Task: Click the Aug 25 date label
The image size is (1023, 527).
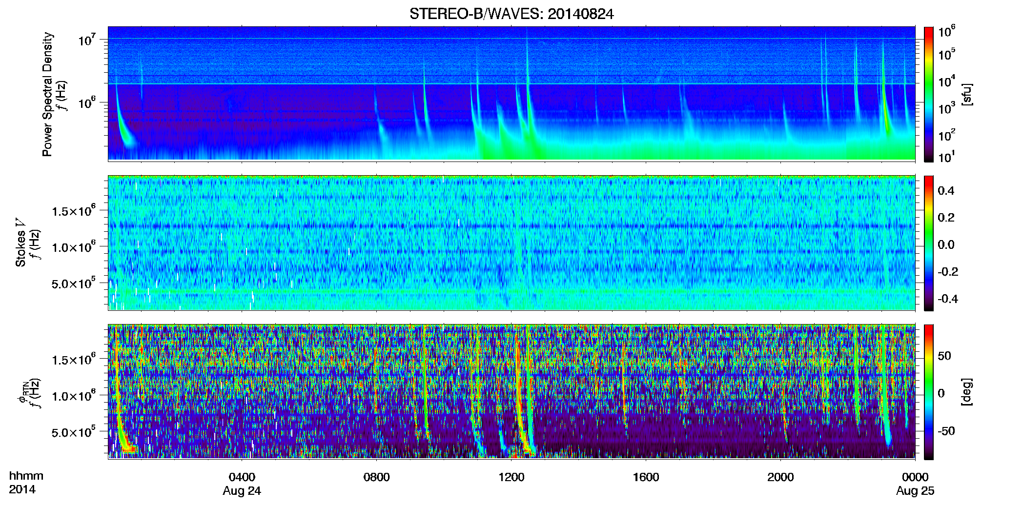Action: [915, 491]
